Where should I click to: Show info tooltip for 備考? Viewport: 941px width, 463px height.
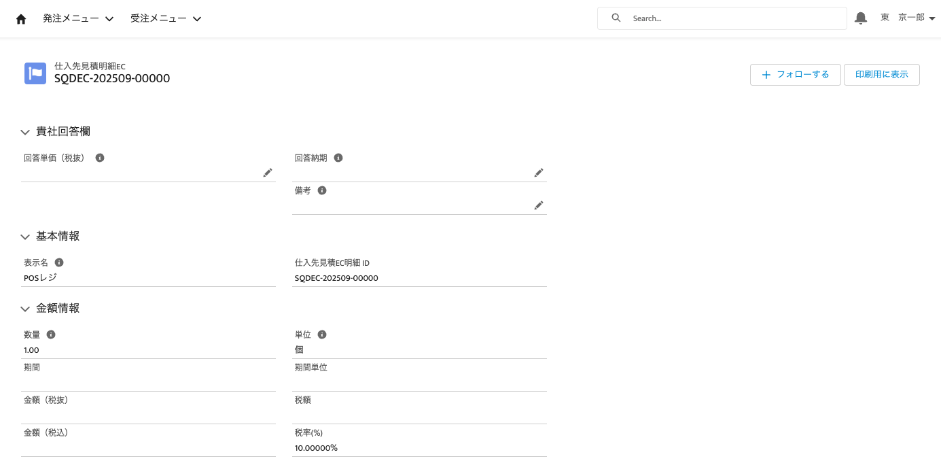point(322,190)
